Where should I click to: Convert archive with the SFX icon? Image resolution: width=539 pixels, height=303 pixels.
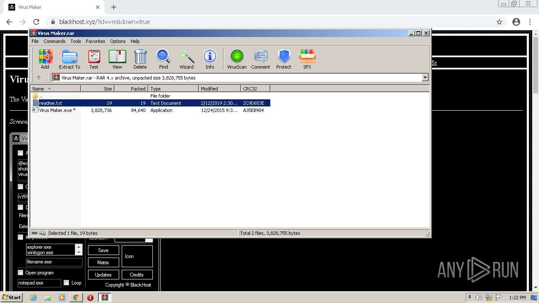[307, 59]
